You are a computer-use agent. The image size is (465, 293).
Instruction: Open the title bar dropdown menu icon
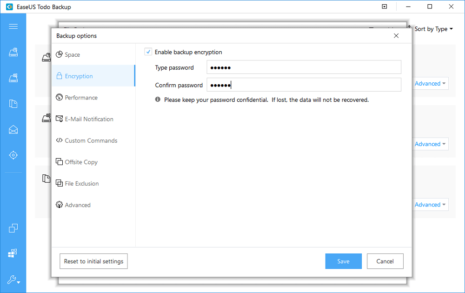coord(385,7)
